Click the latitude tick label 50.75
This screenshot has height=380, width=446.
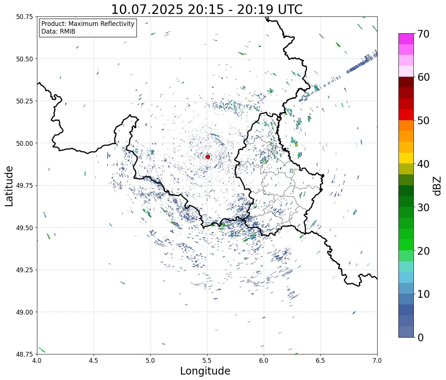tap(25, 17)
